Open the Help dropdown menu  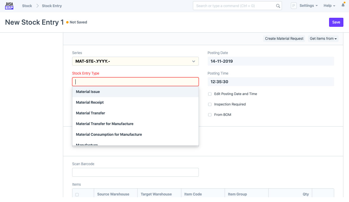[x=329, y=6]
